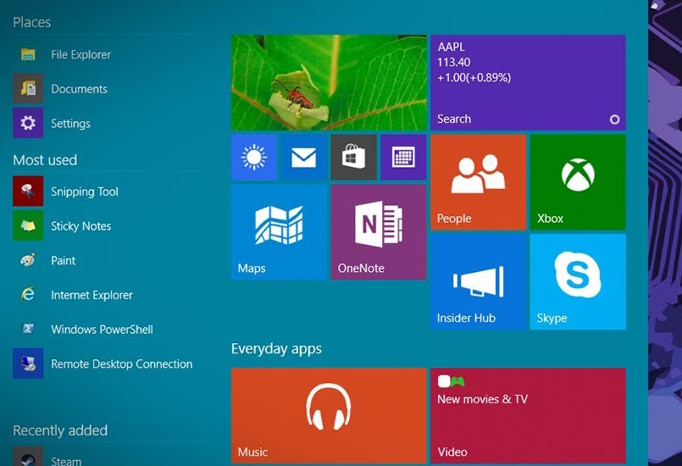This screenshot has width=682, height=466.
Task: Open the Calendar tile
Action: tap(403, 157)
